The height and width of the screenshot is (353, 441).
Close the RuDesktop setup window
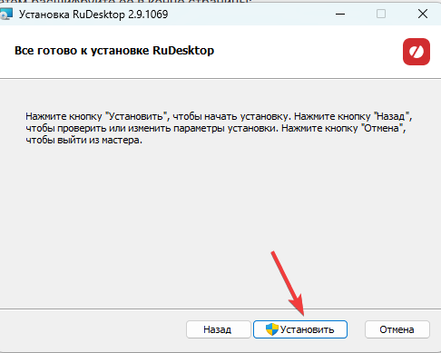pos(423,14)
